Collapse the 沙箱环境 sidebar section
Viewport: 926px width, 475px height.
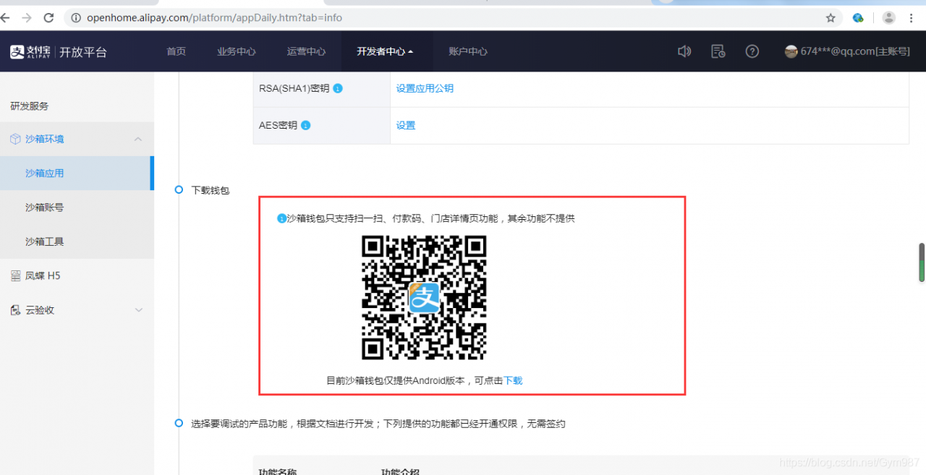point(138,139)
